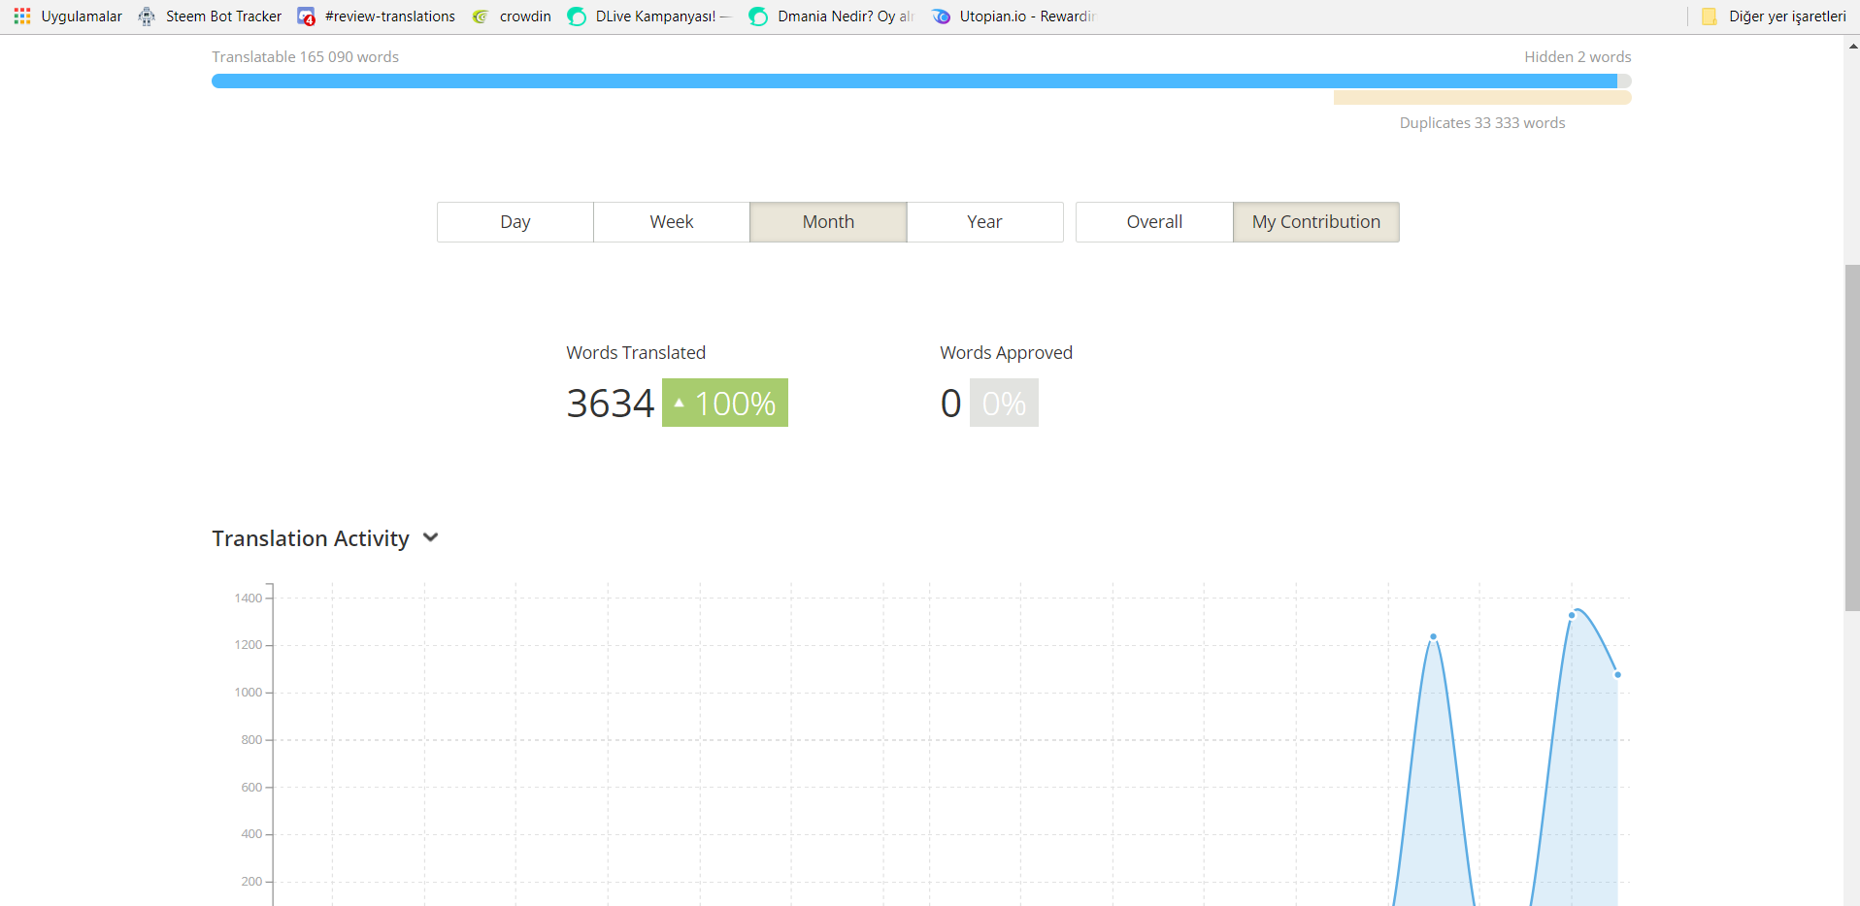Image resolution: width=1860 pixels, height=906 pixels.
Task: Expand the Translation Activity chevron
Action: 431,537
